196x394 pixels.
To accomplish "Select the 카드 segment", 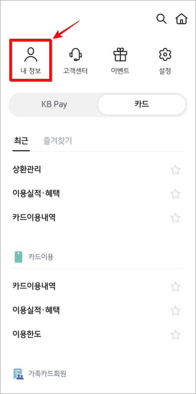I will pos(142,104).
